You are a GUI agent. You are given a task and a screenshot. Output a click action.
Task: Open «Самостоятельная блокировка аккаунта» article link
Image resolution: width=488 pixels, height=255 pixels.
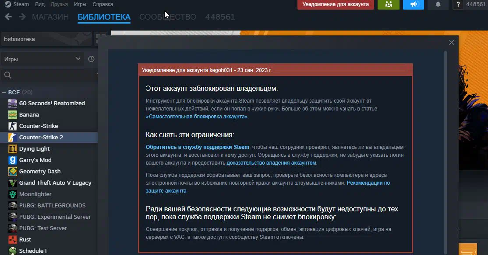point(197,117)
